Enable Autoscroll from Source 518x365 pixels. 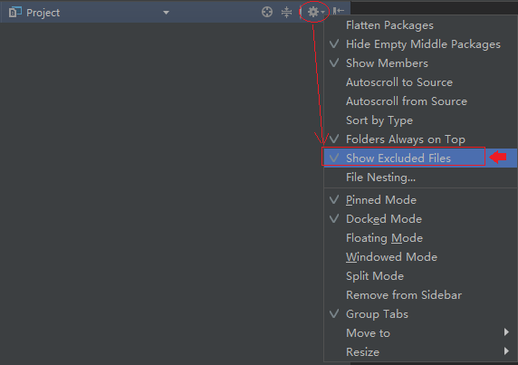tap(420, 101)
